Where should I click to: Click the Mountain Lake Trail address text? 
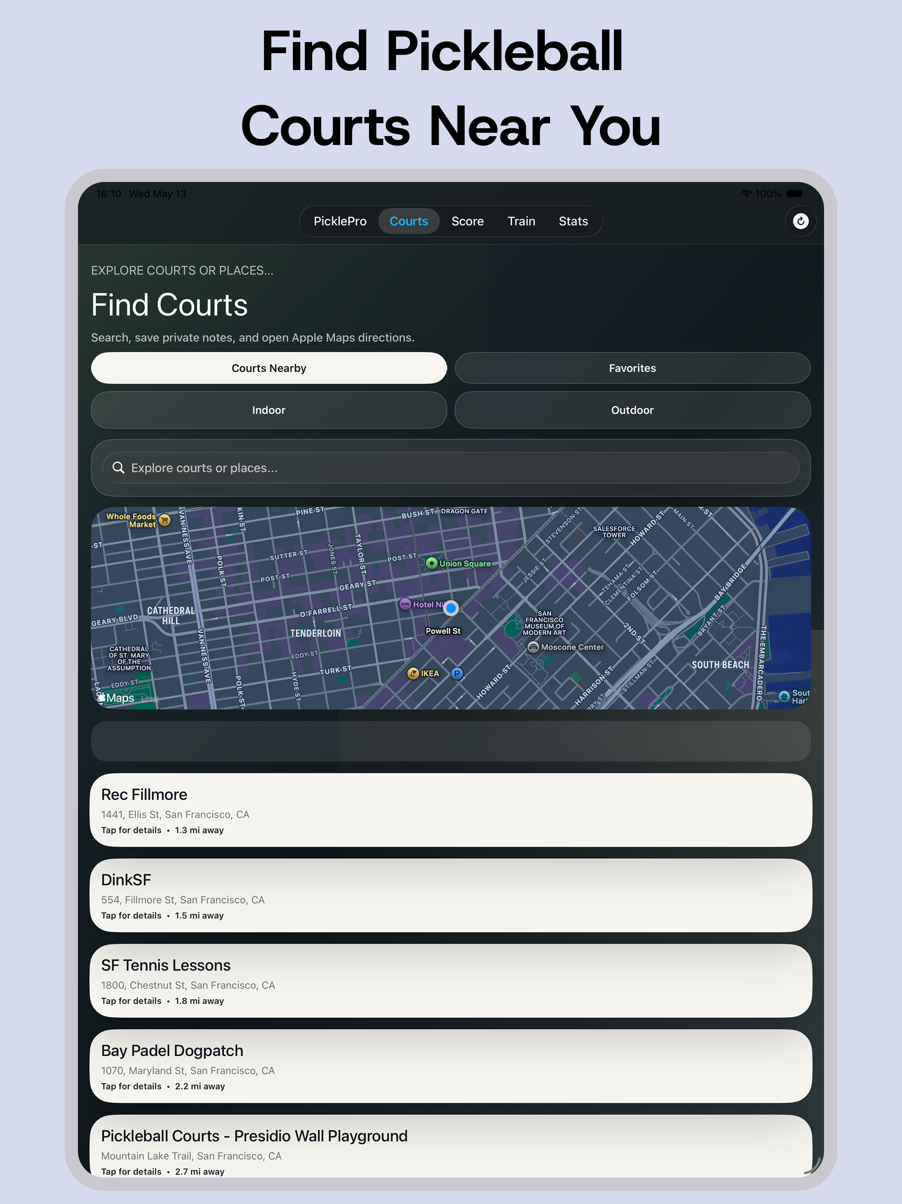coord(192,1156)
